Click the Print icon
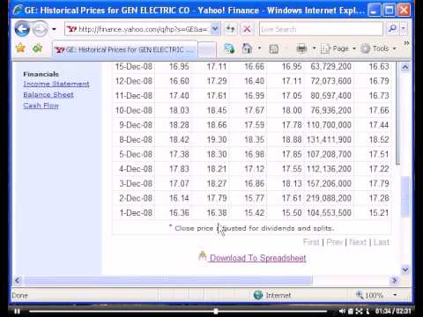423x317 pixels. [x=301, y=48]
